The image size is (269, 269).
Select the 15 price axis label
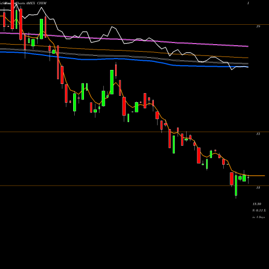(258, 134)
